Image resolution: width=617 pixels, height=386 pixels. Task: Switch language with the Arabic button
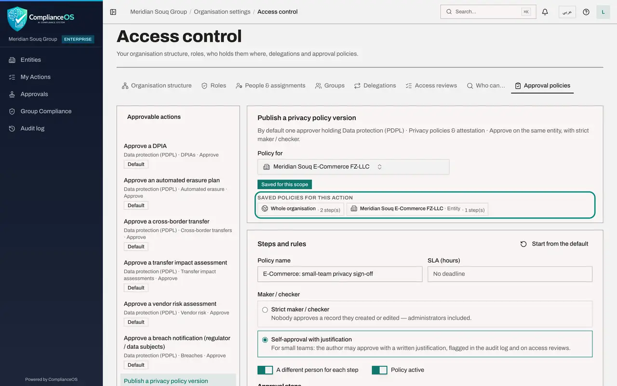coord(567,12)
